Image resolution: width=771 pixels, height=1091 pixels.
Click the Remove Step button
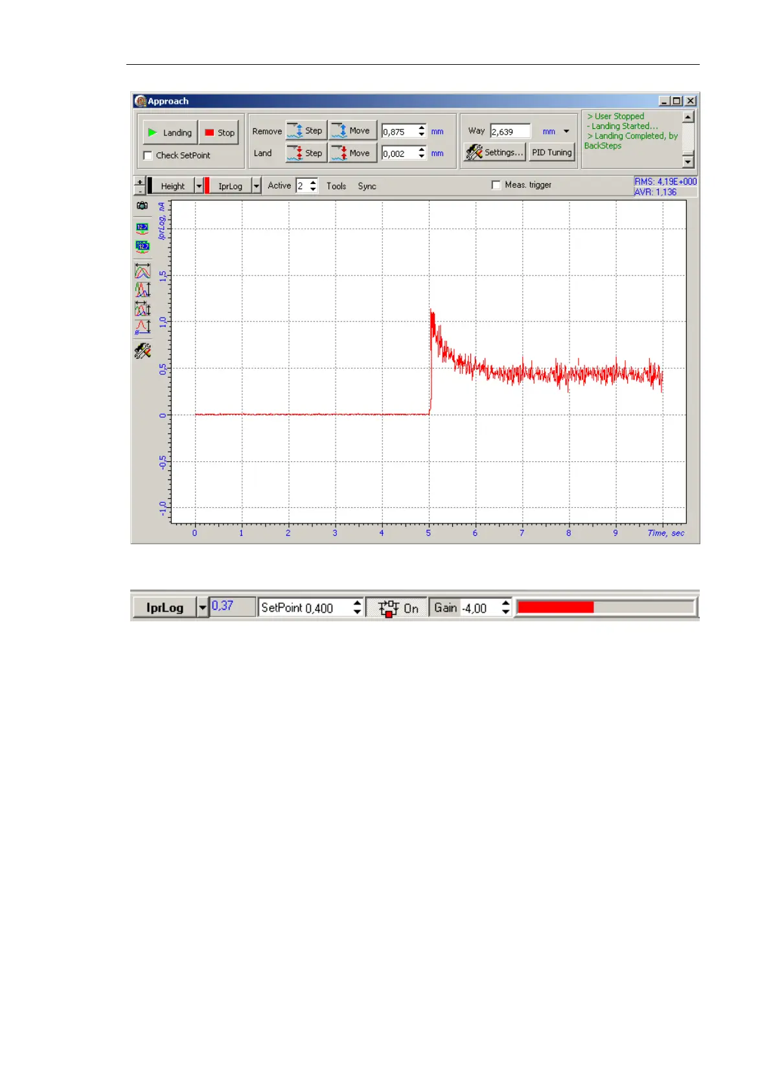pyautogui.click(x=306, y=130)
